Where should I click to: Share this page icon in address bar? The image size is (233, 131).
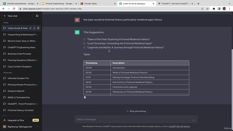point(202,9)
